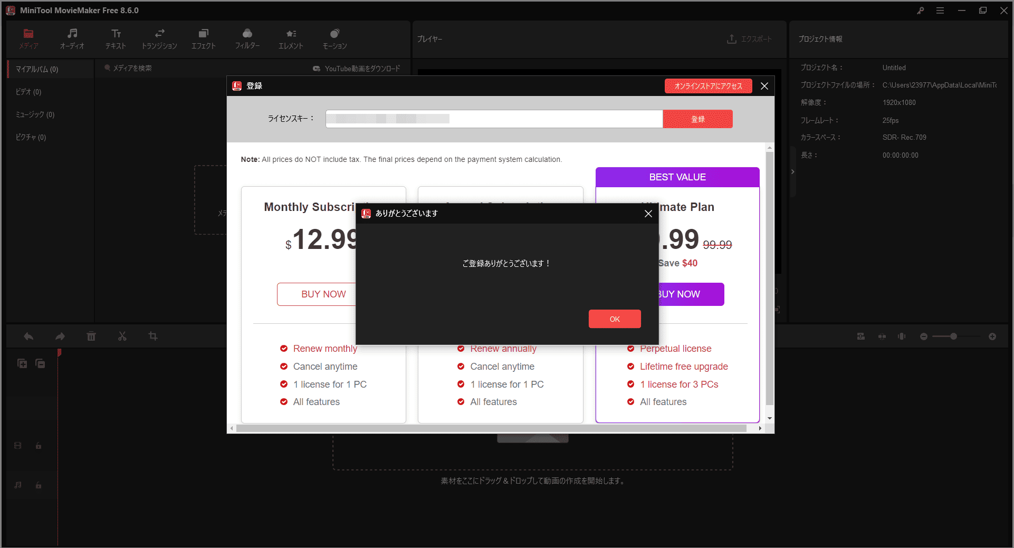Image resolution: width=1014 pixels, height=548 pixels.
Task: Open the Filters (フィルター) panel
Action: [247, 38]
